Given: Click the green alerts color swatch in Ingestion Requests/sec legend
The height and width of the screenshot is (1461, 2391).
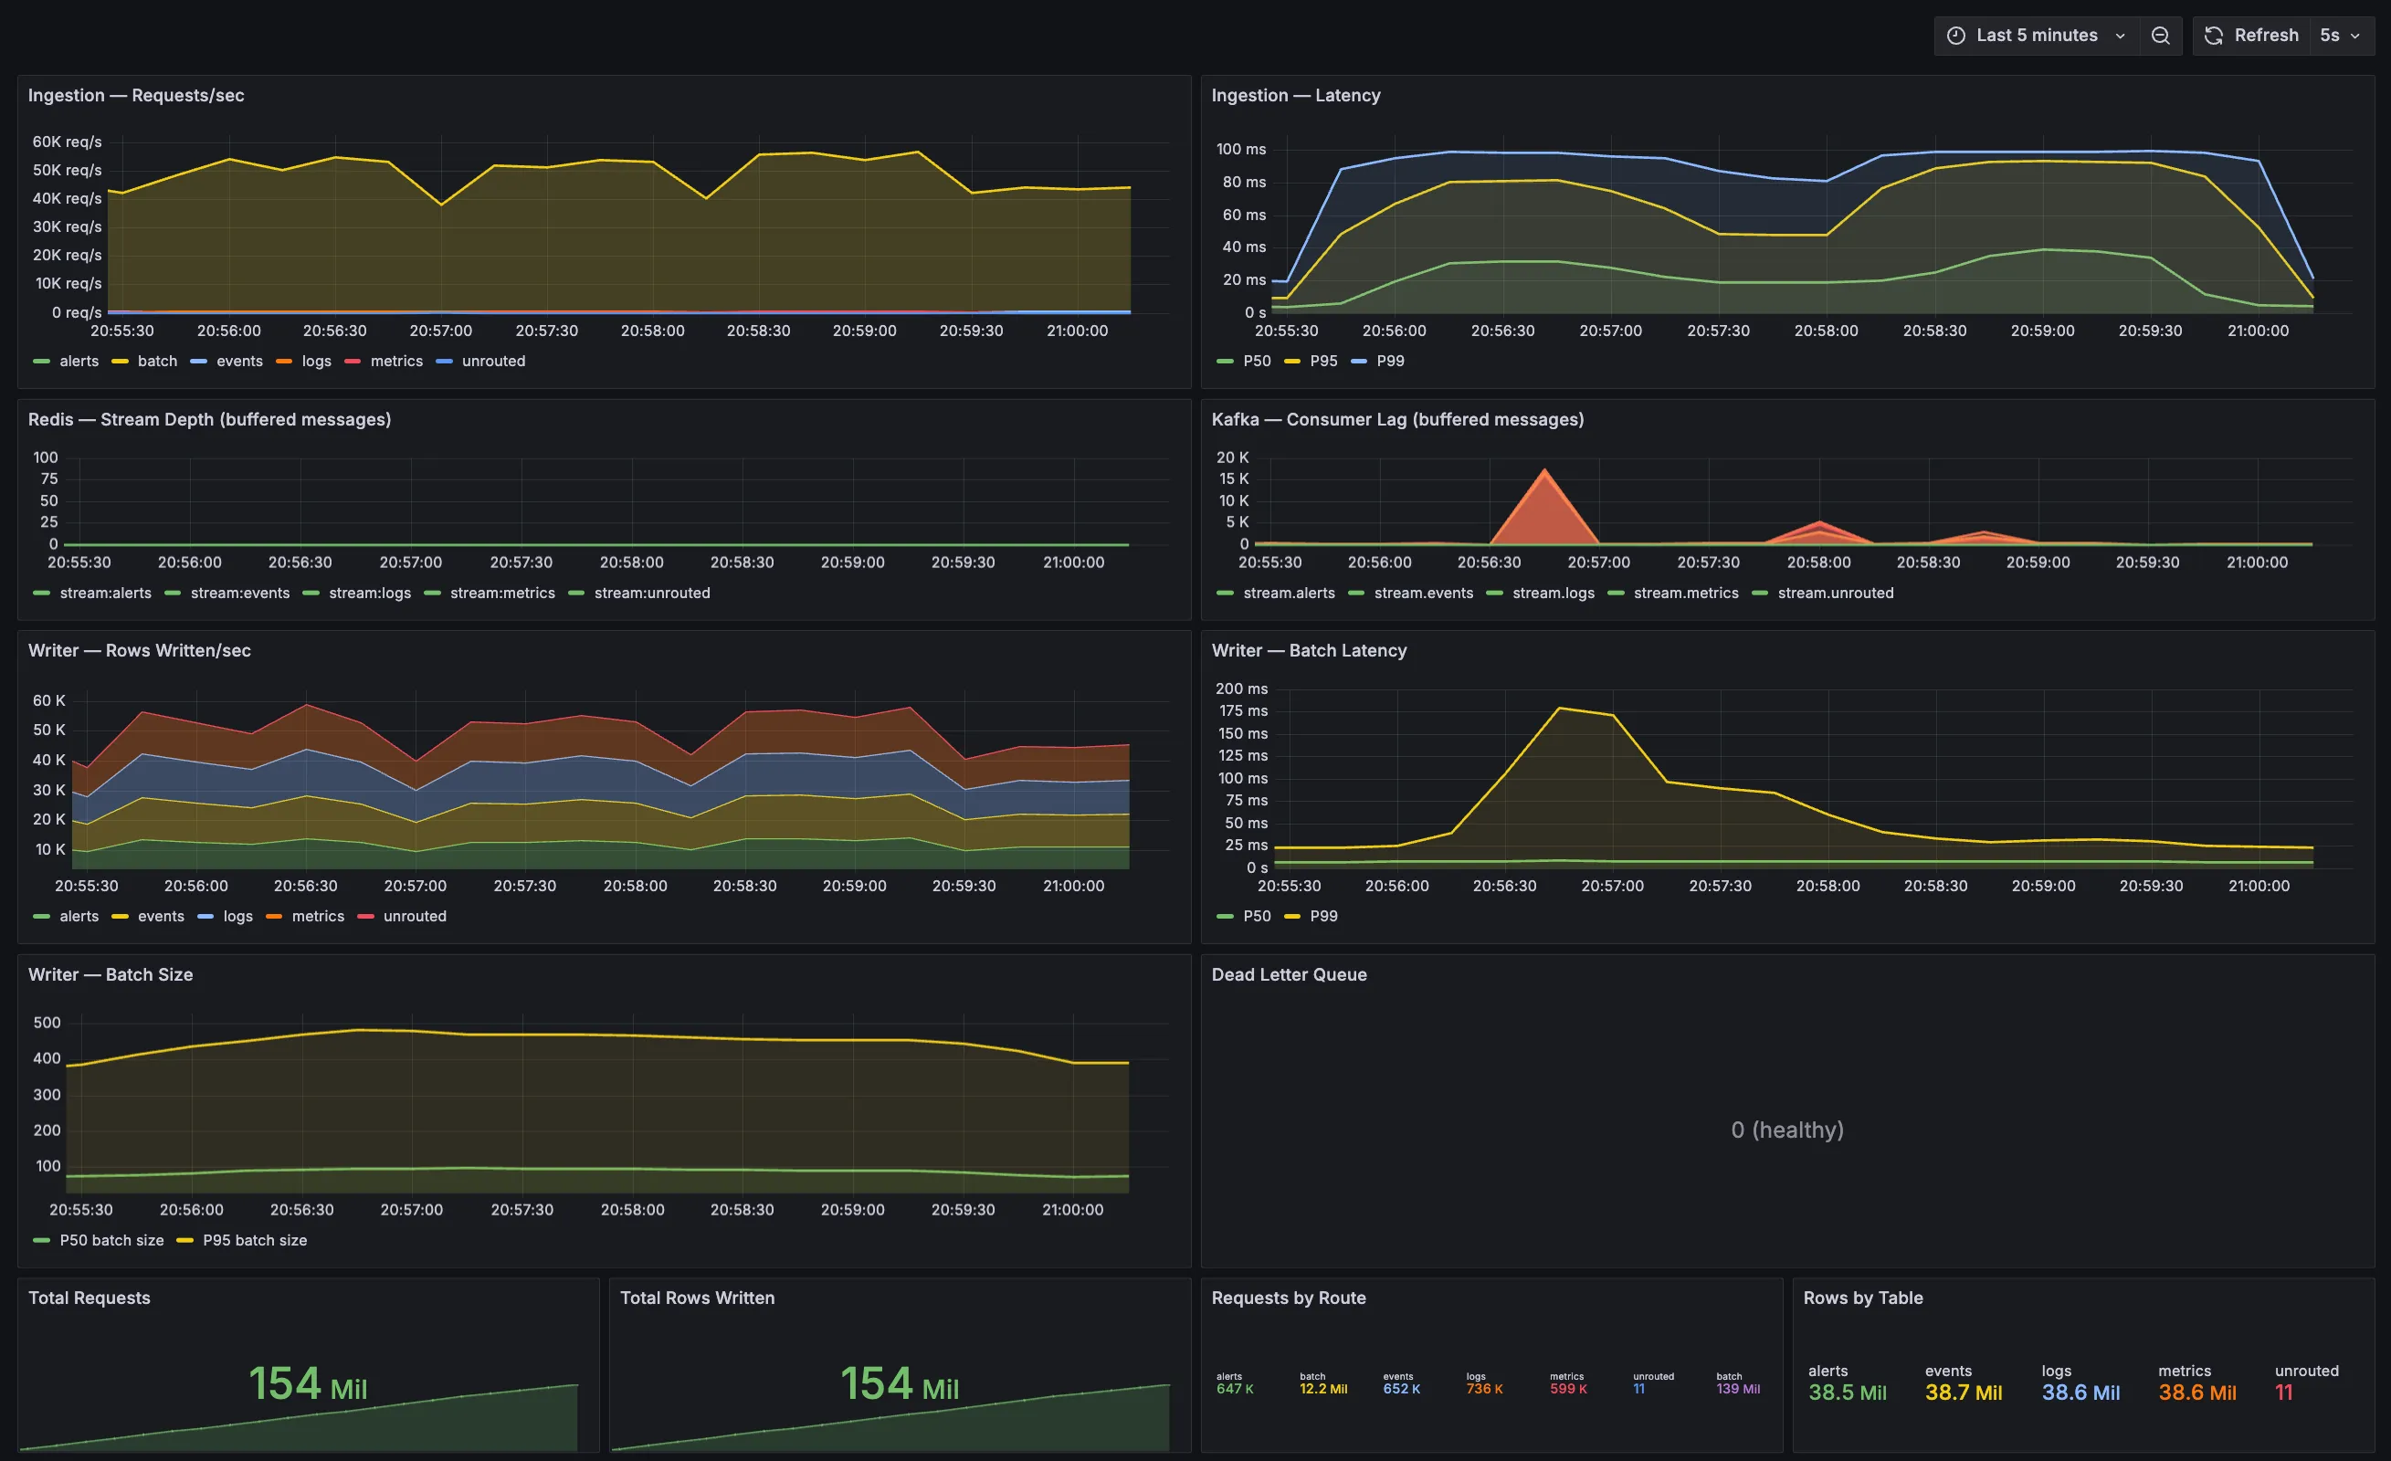Looking at the screenshot, I should 41,361.
